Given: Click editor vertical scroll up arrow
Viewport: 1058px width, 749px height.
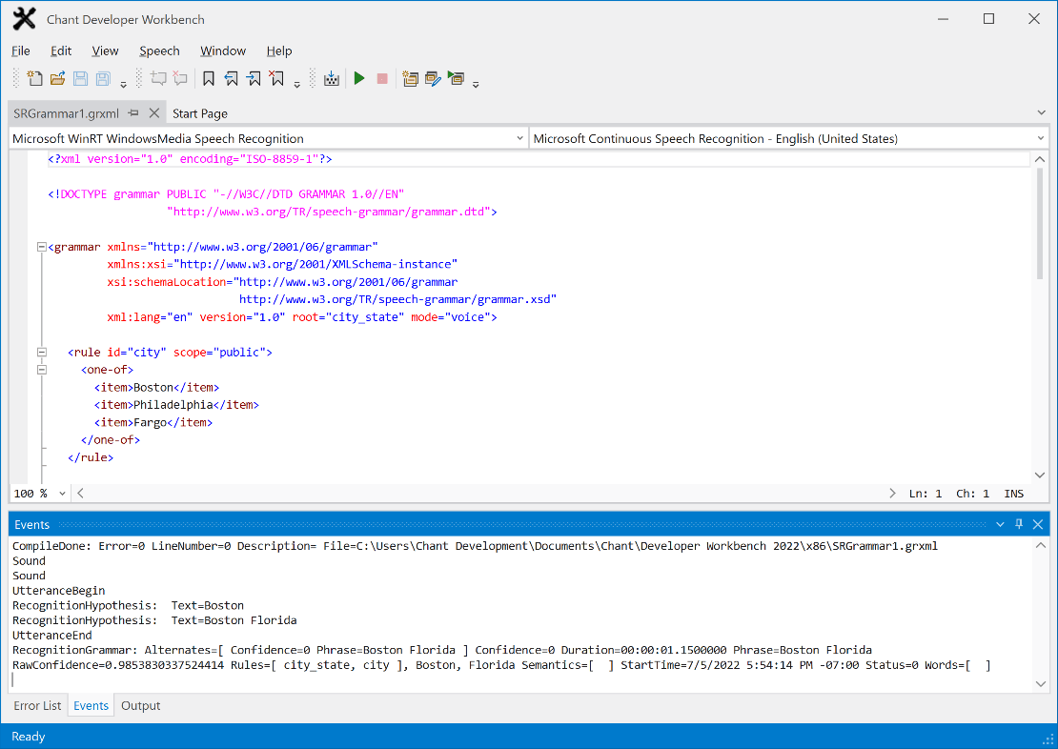Looking at the screenshot, I should [1040, 159].
